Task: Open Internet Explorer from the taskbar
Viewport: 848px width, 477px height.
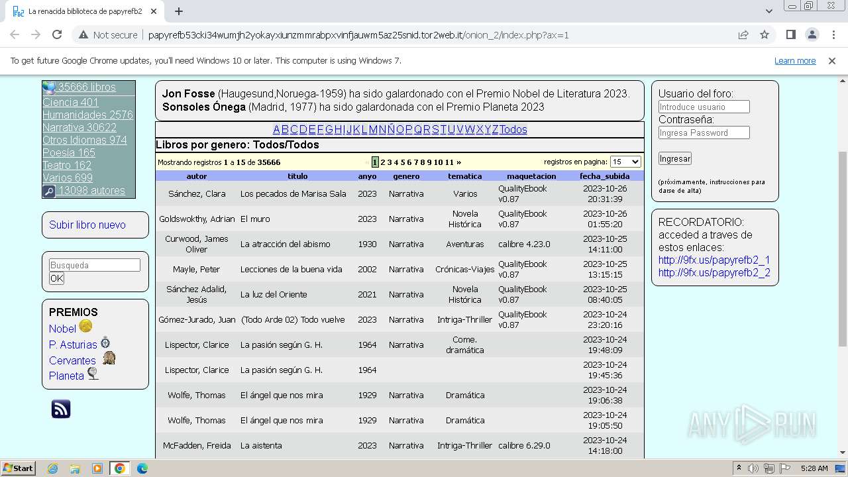Action: point(52,468)
